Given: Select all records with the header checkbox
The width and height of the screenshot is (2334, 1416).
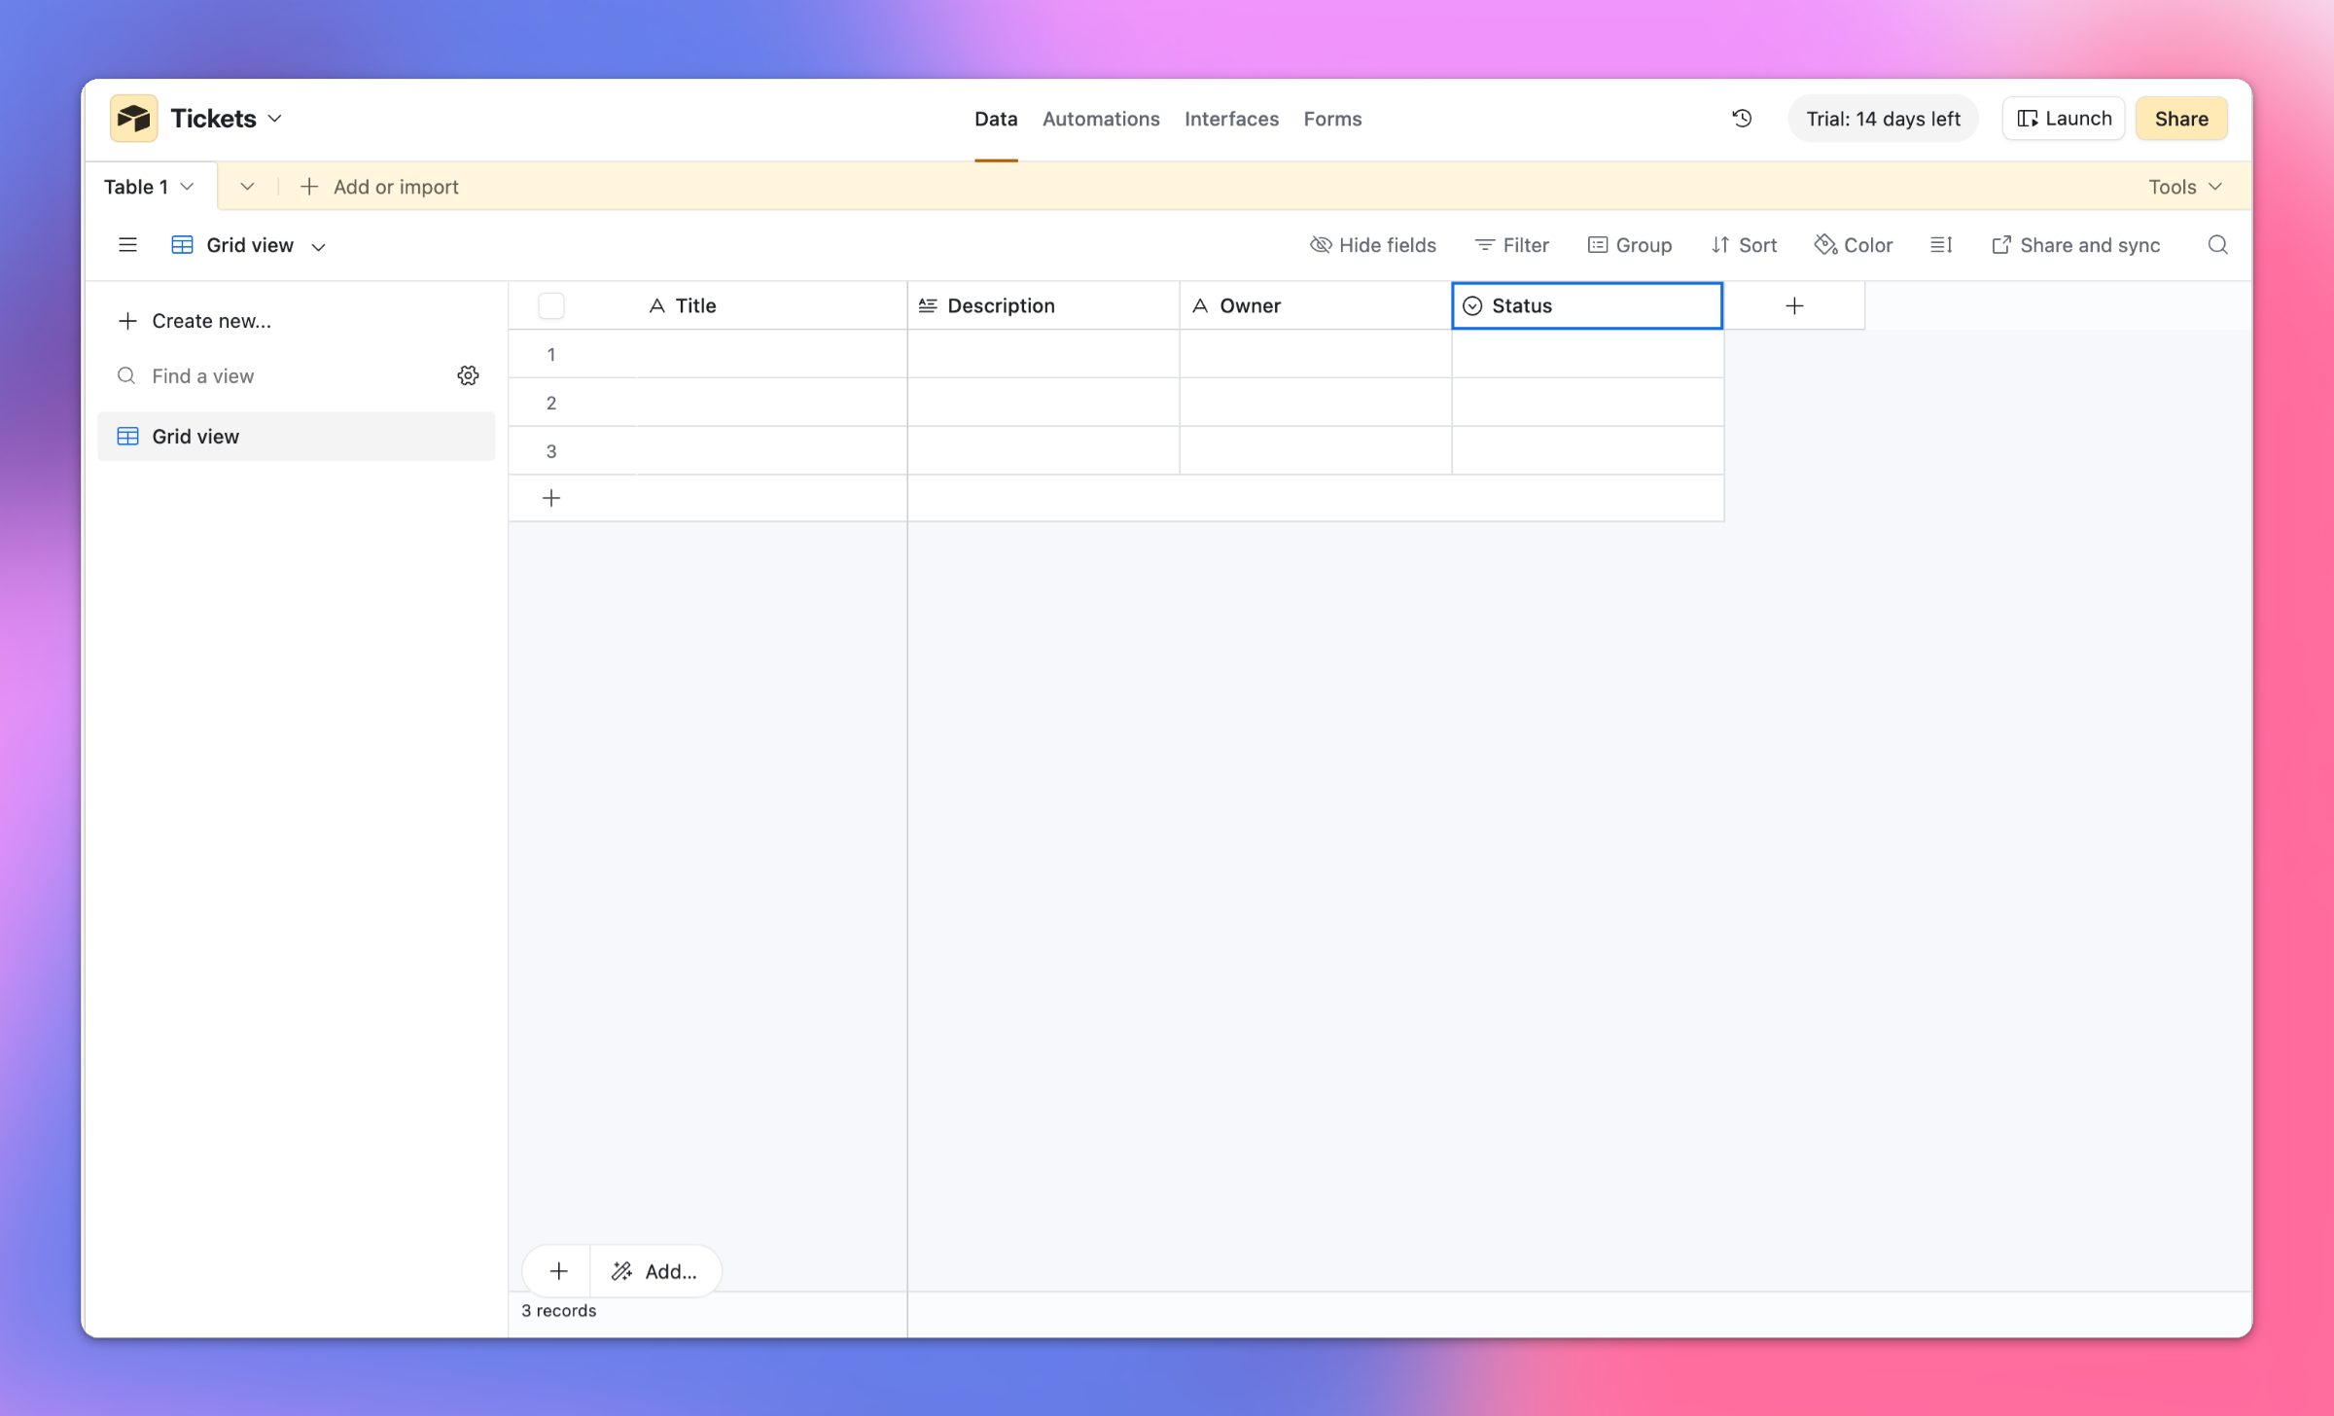Looking at the screenshot, I should 550,304.
